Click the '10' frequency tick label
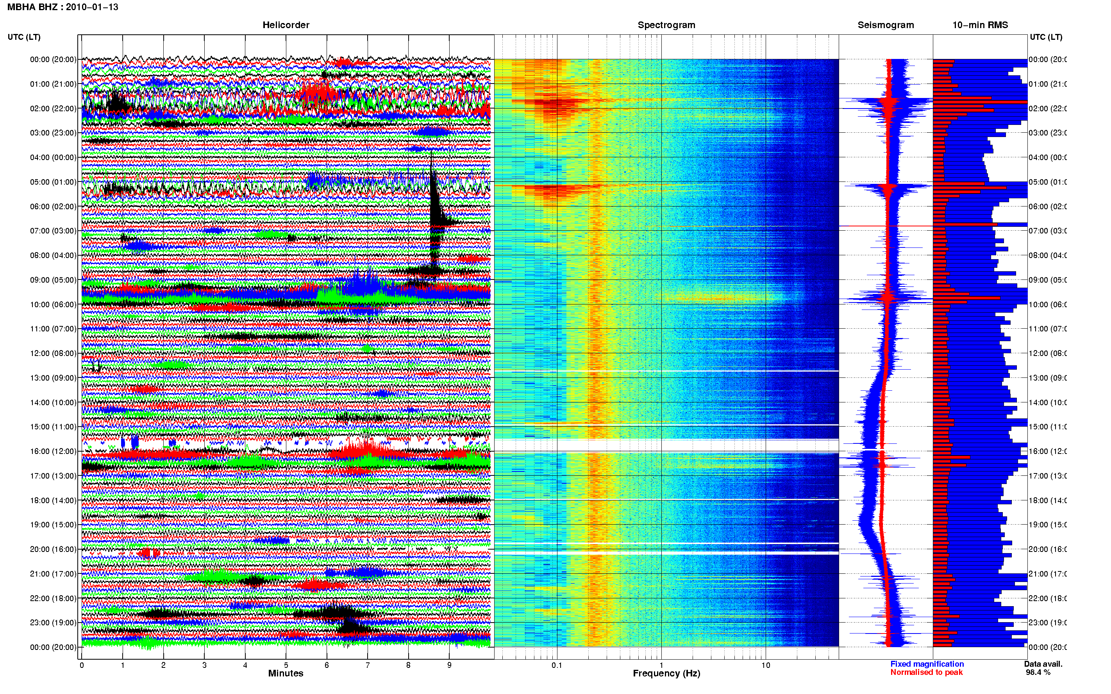This screenshot has height=694, width=1111. [766, 665]
